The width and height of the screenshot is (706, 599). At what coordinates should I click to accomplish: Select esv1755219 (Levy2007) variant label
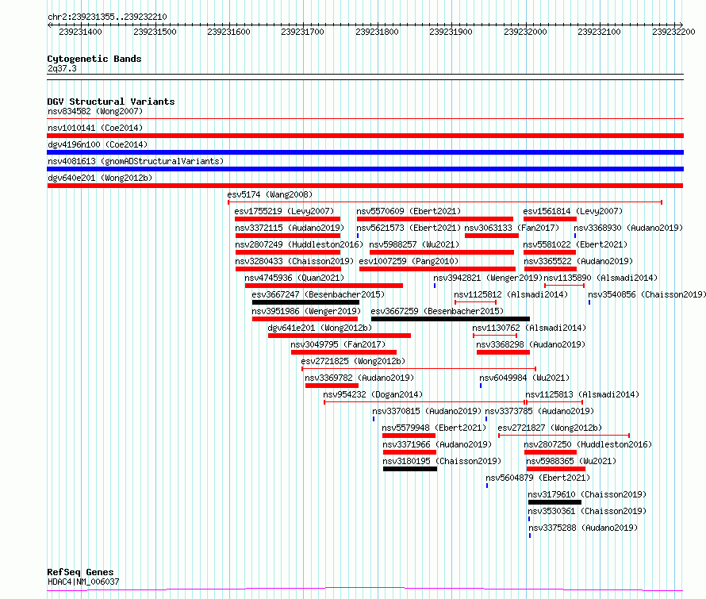coord(284,211)
